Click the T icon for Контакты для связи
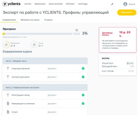Viewport: 138px width, 116px height. (8, 77)
